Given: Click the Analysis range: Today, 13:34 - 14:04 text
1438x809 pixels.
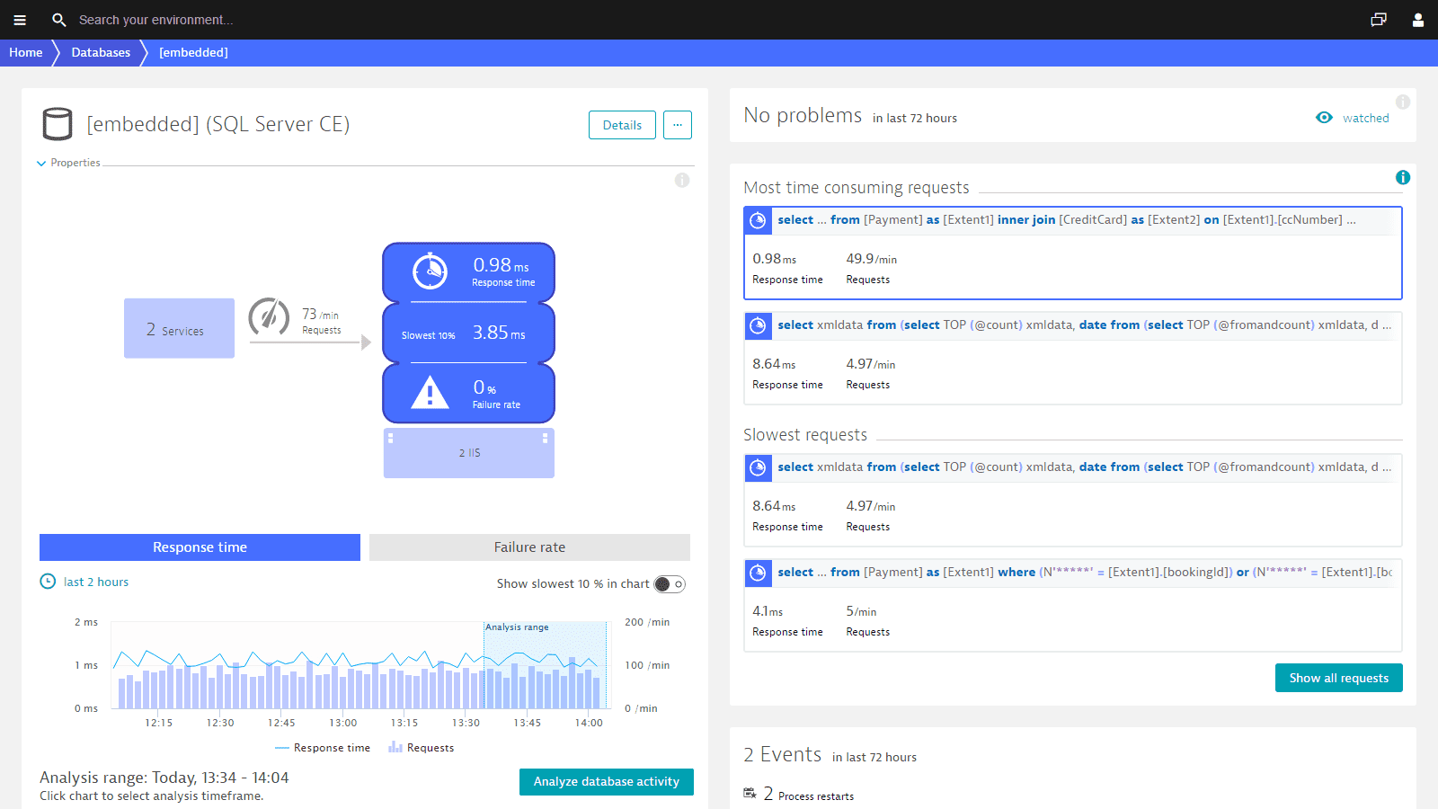Looking at the screenshot, I should point(164,778).
